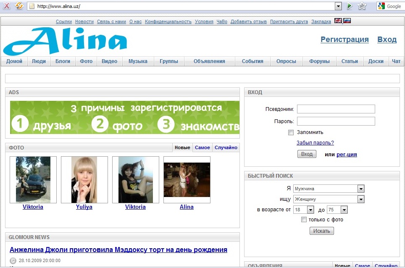Open the Чат menu tab
This screenshot has height=268, width=405.
[396, 61]
